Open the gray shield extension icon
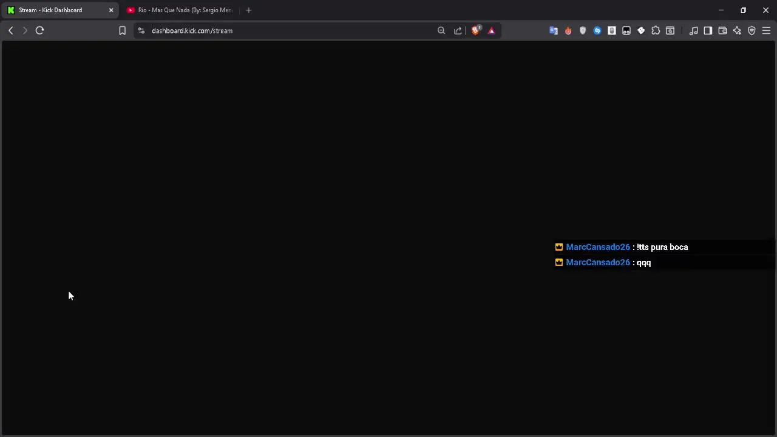777x437 pixels. point(583,30)
